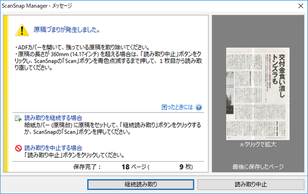
Task: Click the 読み取り中止 button
Action: pos(251,184)
